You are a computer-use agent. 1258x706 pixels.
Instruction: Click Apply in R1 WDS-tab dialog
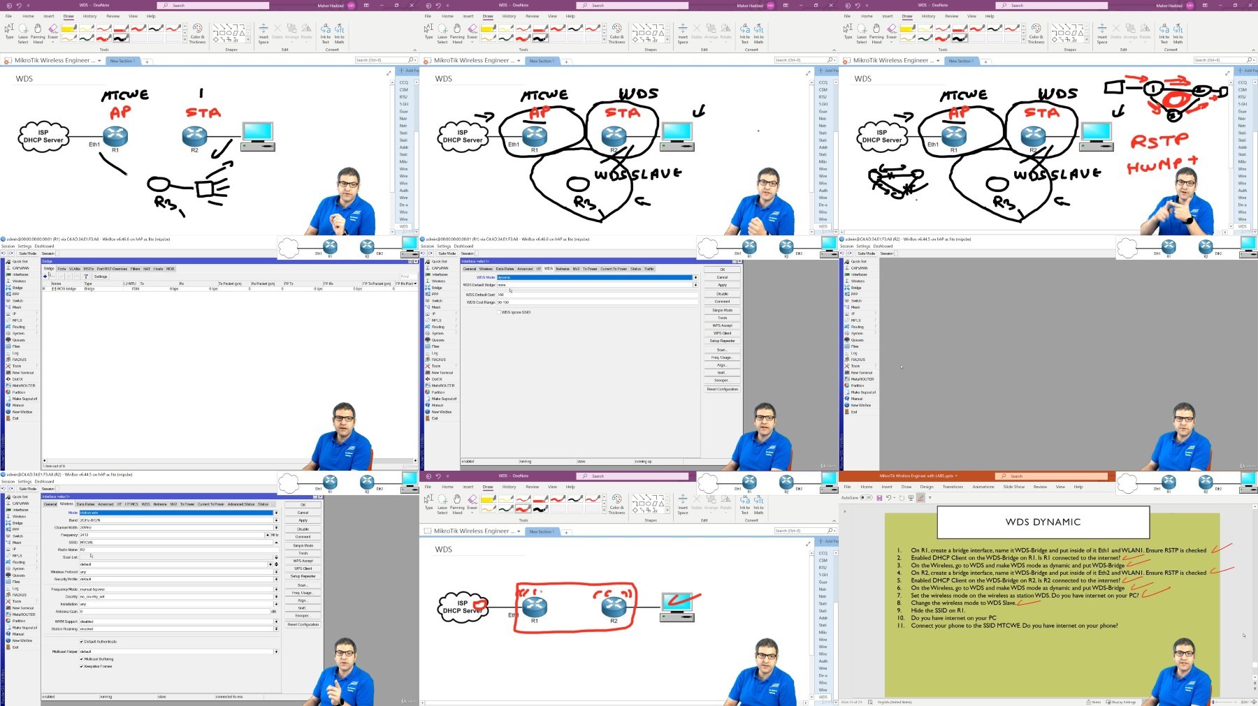[722, 285]
